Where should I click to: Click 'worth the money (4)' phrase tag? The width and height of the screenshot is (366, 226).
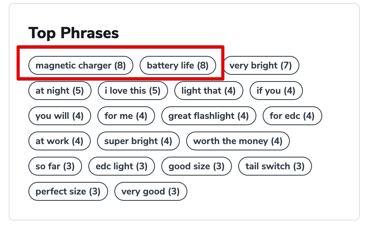pos(238,141)
